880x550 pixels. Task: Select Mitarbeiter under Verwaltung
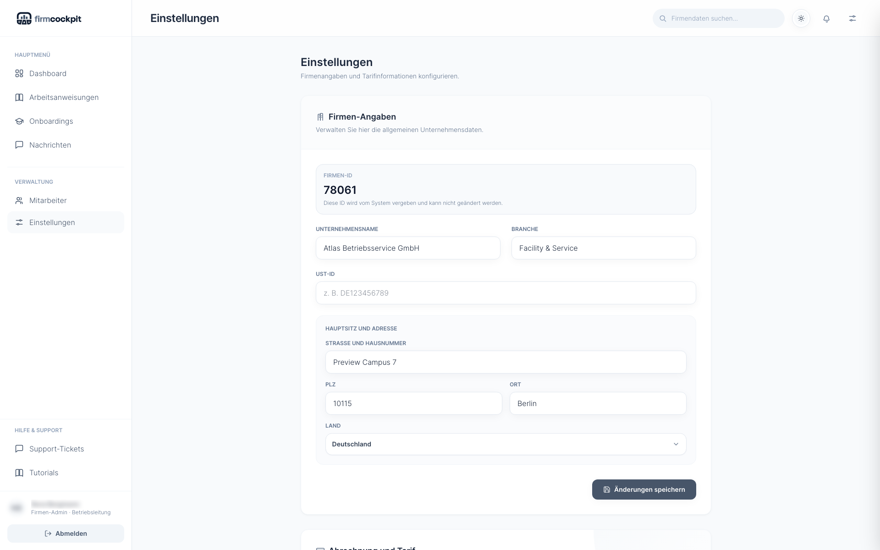48,200
